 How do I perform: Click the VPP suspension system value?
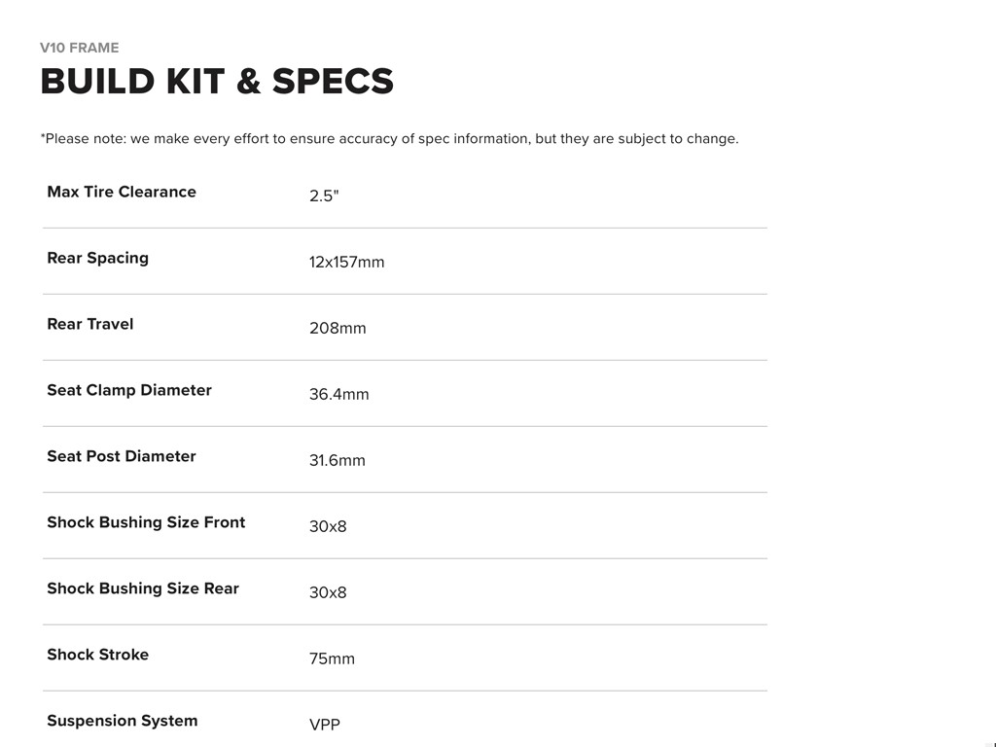point(325,725)
